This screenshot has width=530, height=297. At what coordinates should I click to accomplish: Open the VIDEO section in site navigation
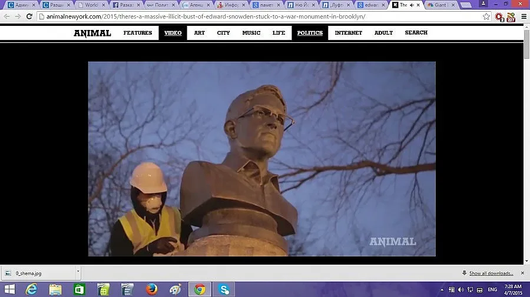tap(173, 33)
